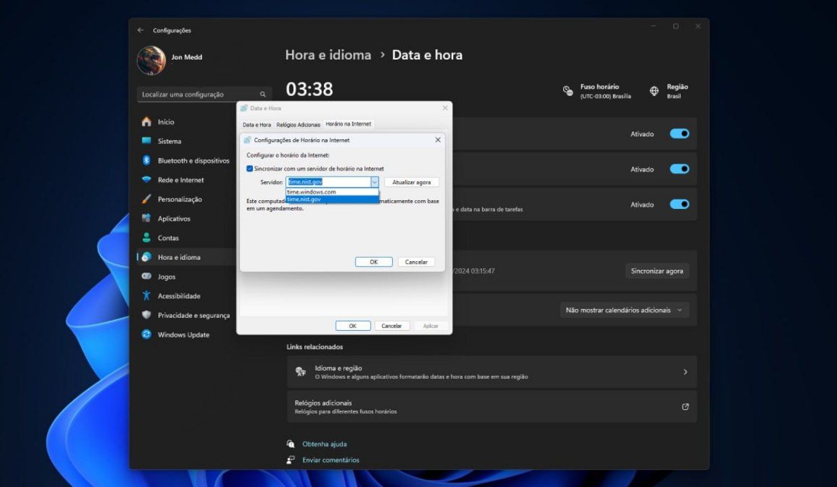Switch to the Data e Hora tab
Screen dimensions: 837x487
[257, 125]
